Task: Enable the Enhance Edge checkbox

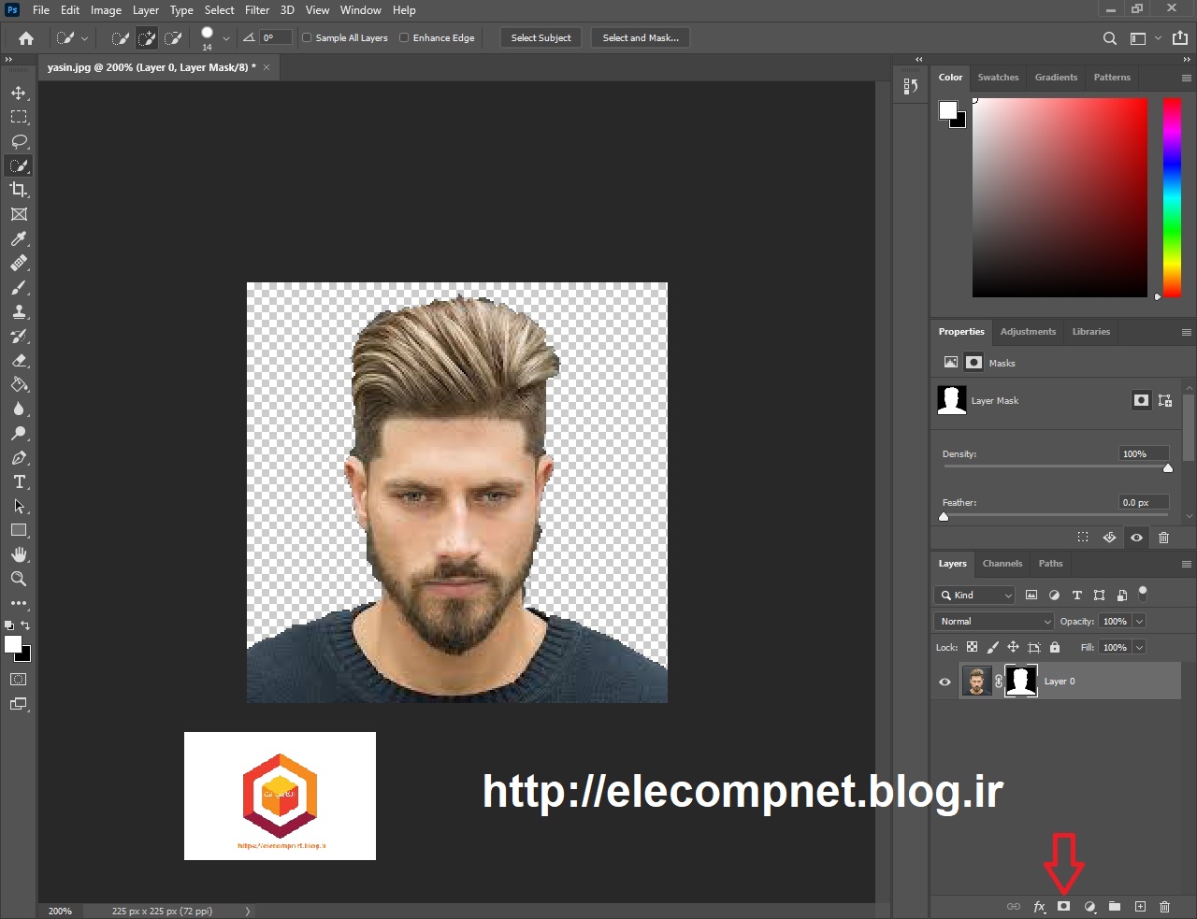Action: click(404, 38)
